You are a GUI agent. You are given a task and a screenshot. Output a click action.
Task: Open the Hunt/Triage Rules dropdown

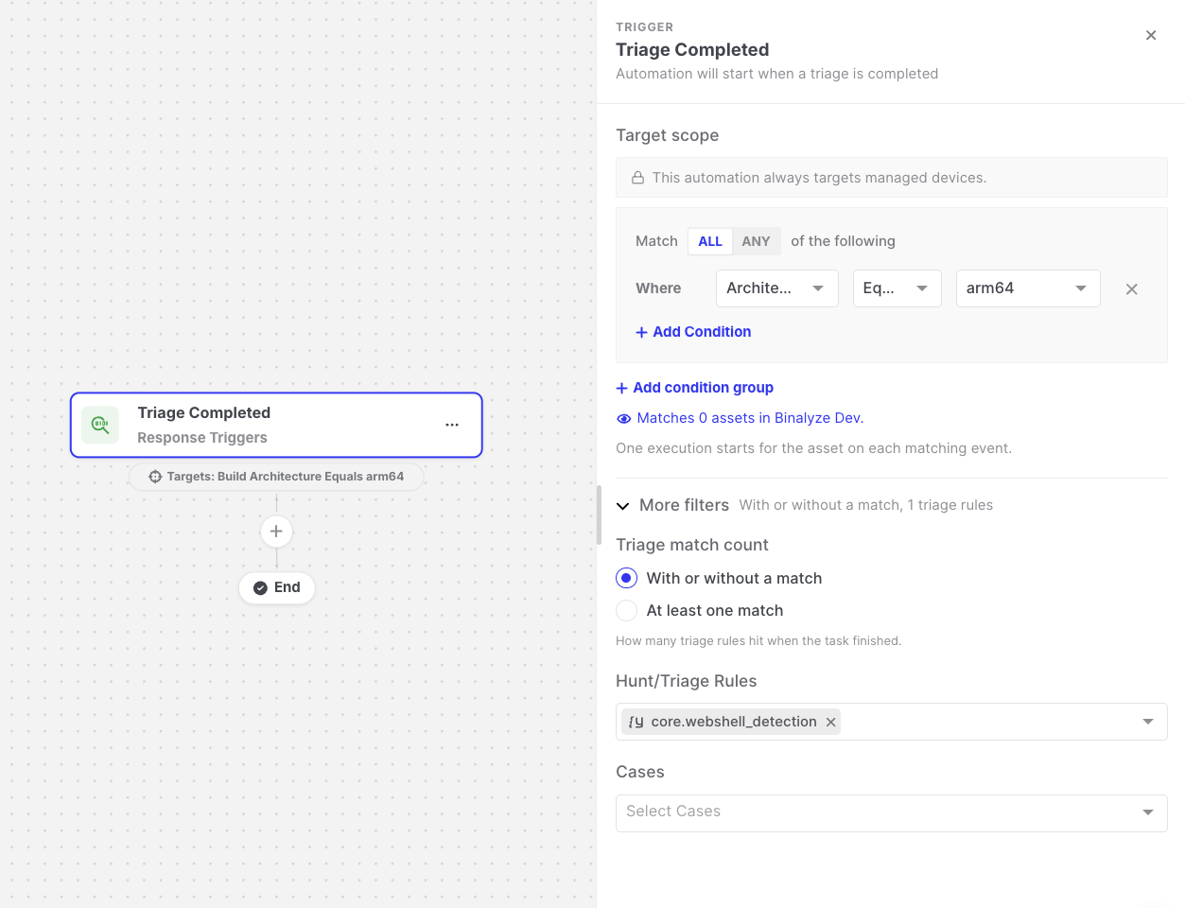[892, 722]
